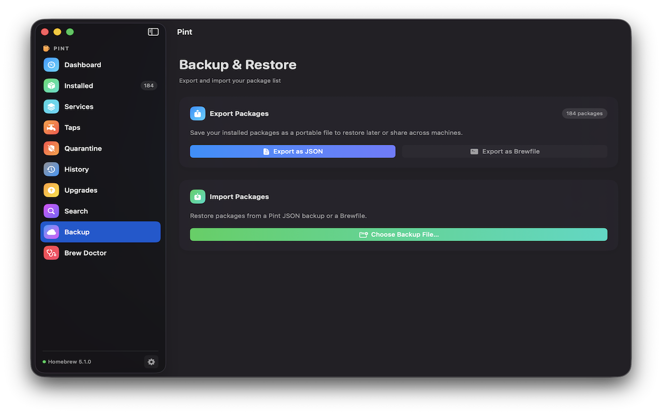The width and height of the screenshot is (662, 414).
Task: Select the Services layers icon
Action: point(51,107)
